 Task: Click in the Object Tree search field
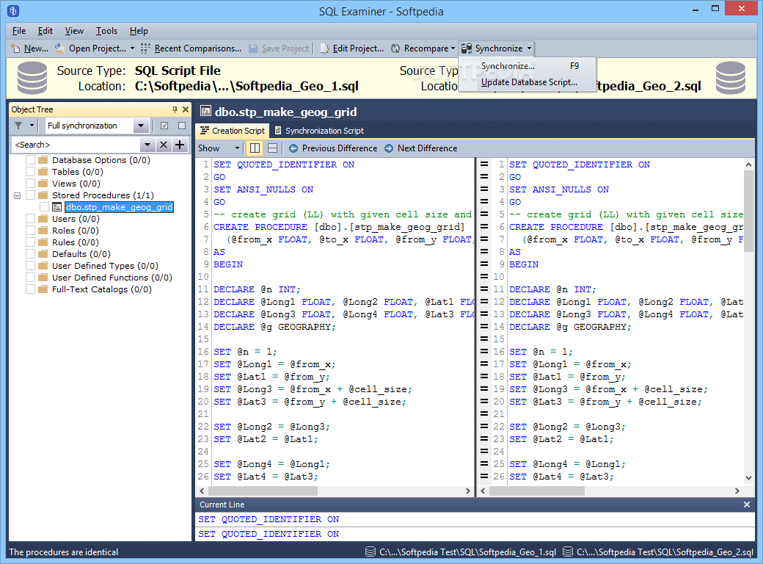click(76, 145)
